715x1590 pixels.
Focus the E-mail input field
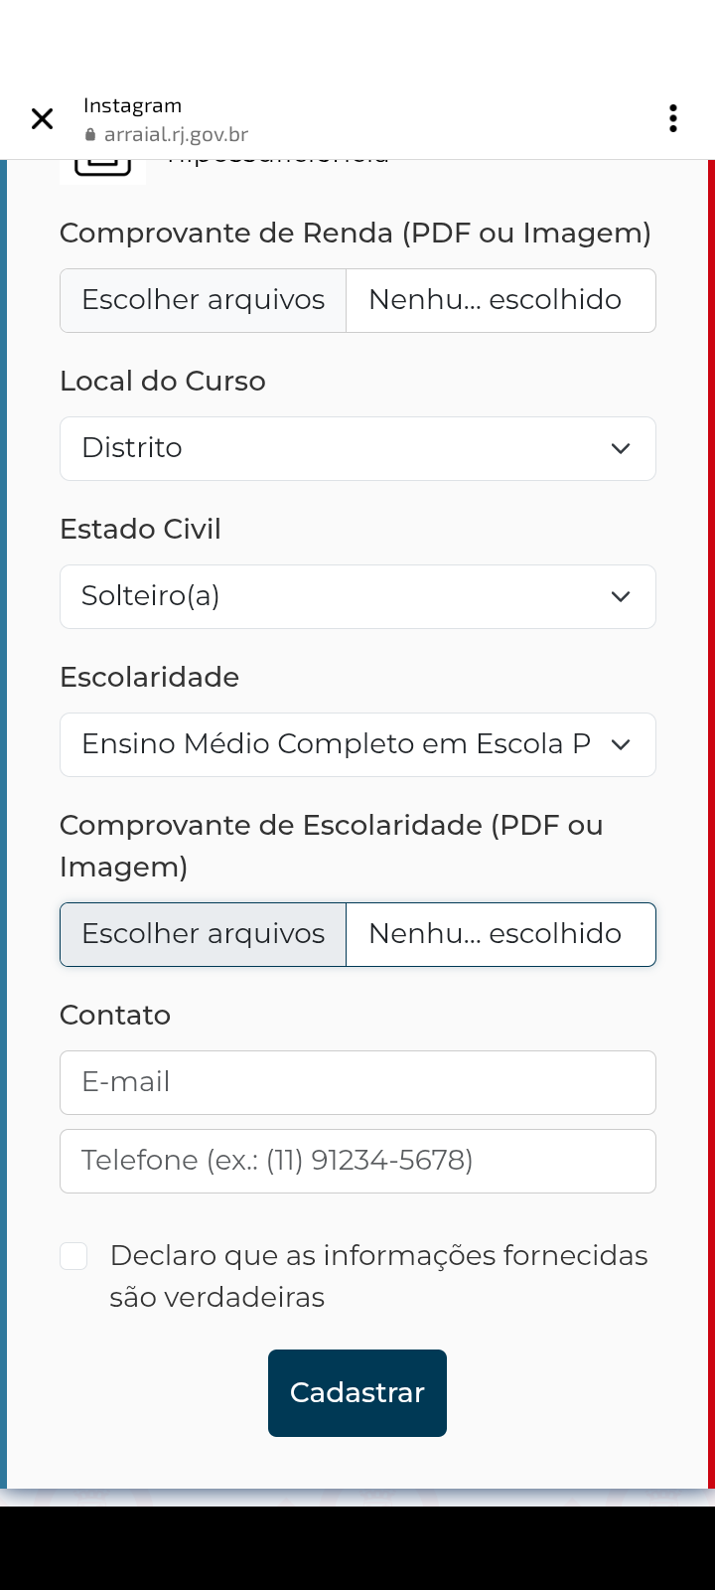[357, 1082]
